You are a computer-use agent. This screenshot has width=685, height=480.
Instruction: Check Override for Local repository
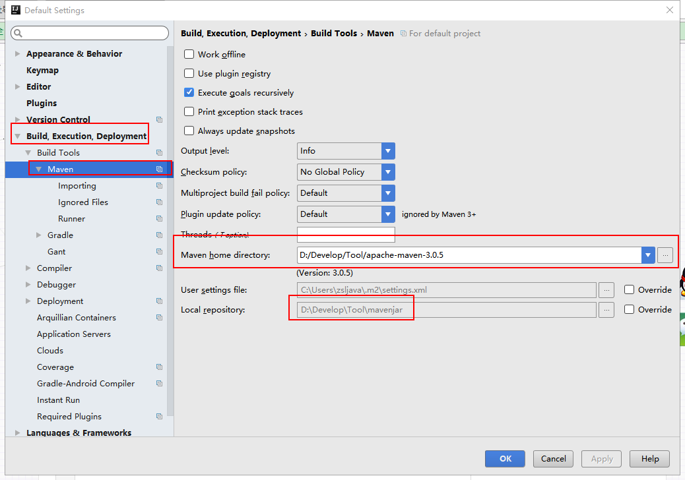tap(629, 309)
